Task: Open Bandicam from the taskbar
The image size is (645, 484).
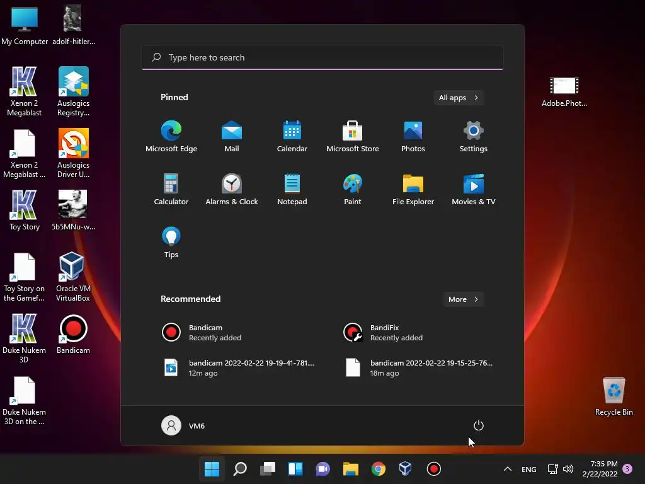Action: (433, 469)
